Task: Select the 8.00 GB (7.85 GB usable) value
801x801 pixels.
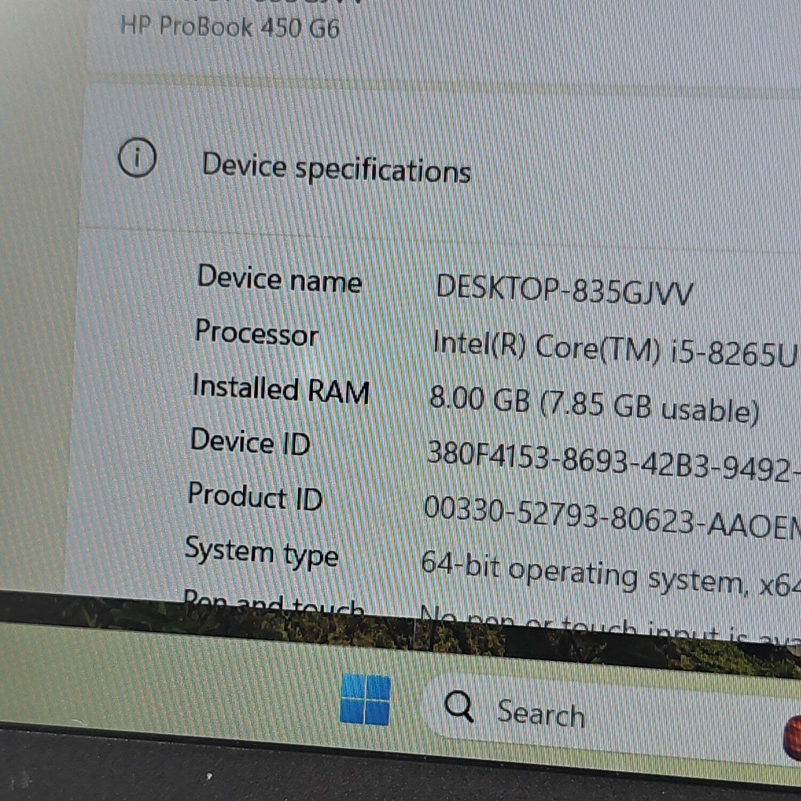Action: [x=594, y=404]
